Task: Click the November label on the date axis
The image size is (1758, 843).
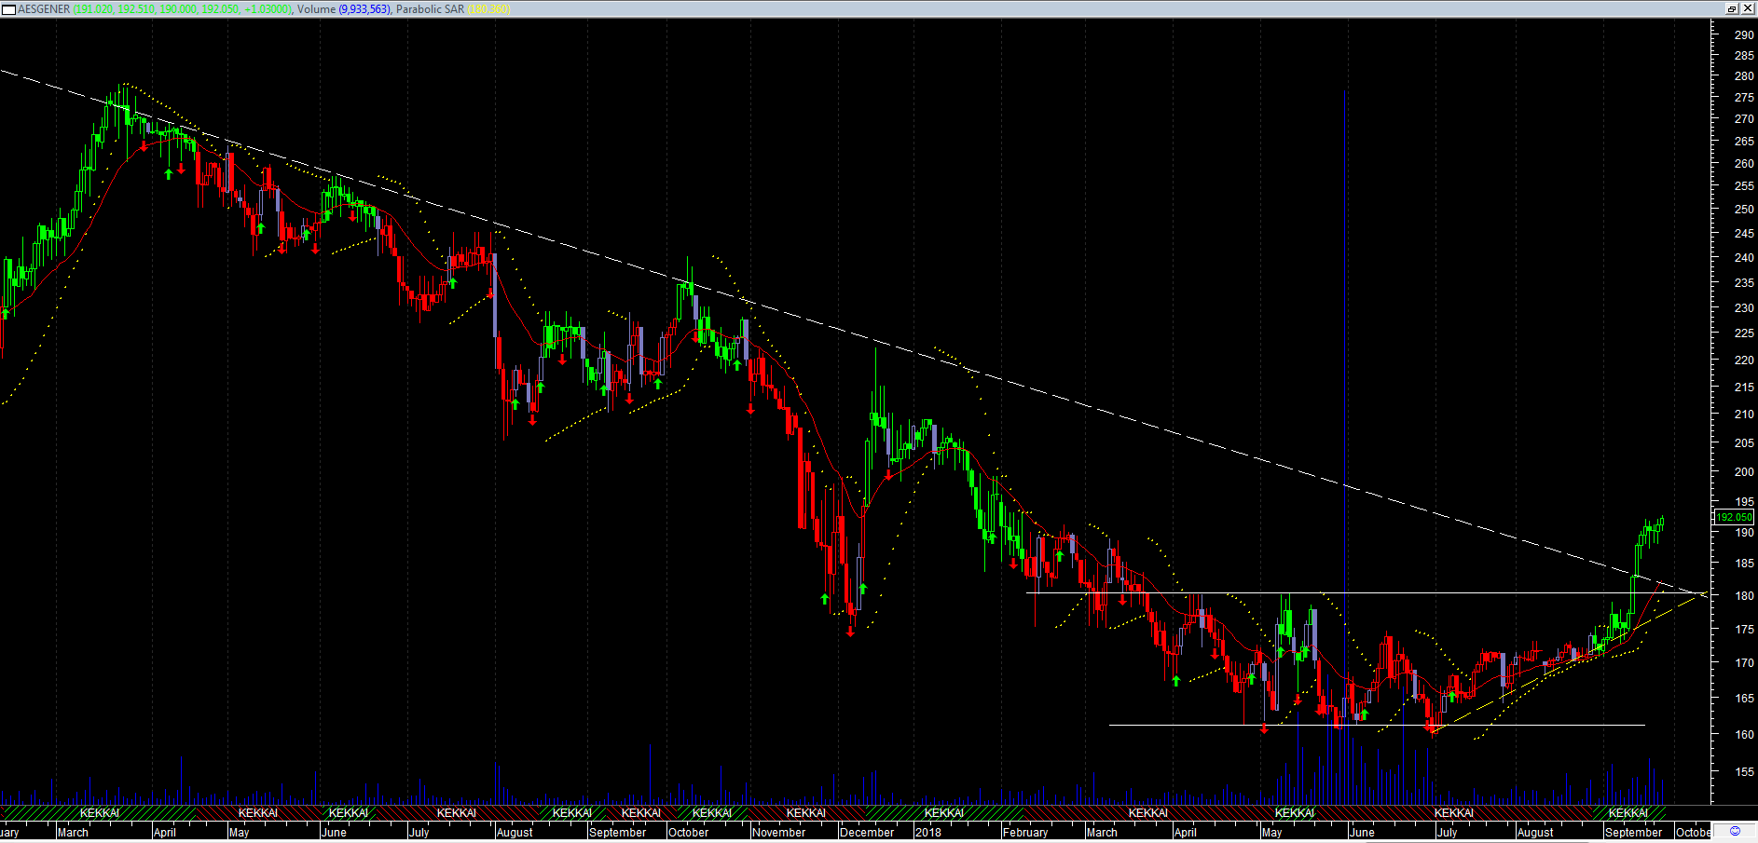Action: (778, 833)
